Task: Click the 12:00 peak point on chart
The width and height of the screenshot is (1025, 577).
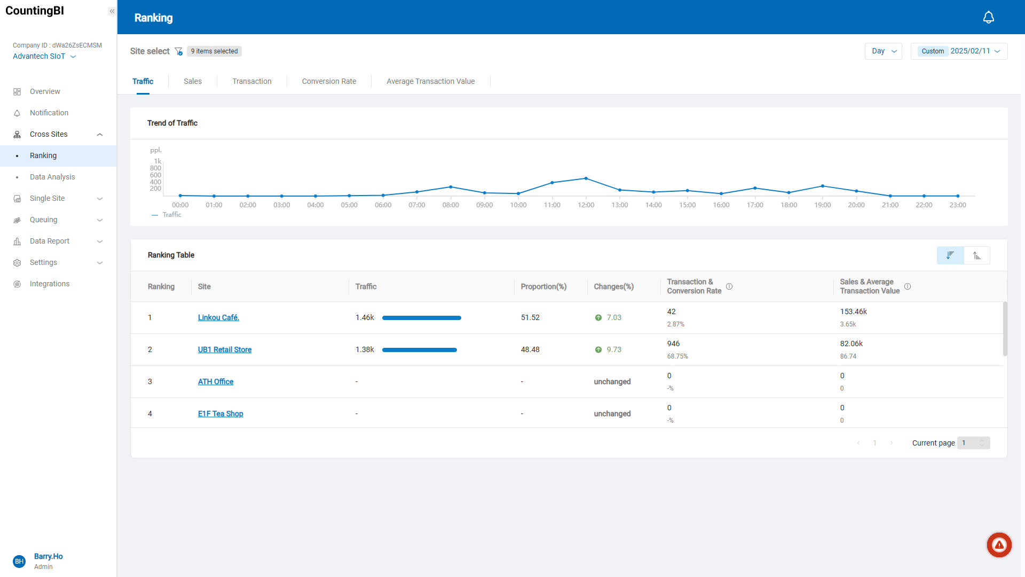Action: point(586,178)
